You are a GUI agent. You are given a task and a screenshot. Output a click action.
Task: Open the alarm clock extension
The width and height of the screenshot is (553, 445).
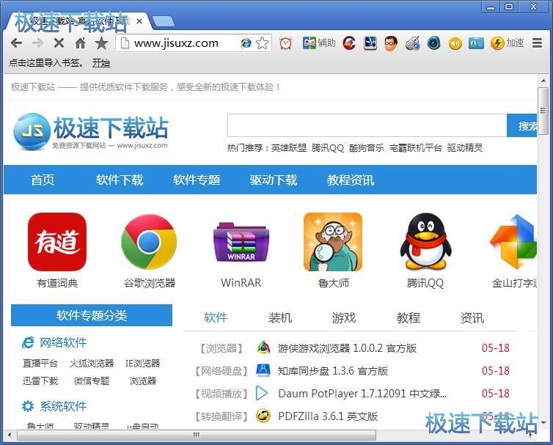(x=286, y=43)
